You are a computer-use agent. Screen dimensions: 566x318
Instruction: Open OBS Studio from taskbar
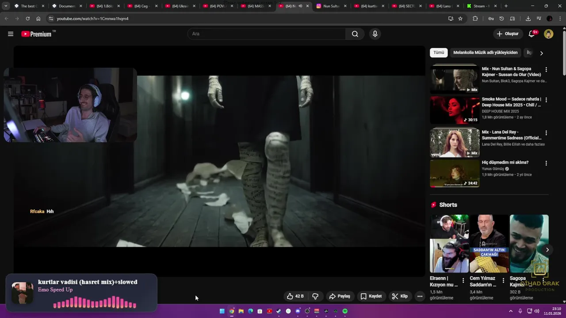(x=307, y=311)
